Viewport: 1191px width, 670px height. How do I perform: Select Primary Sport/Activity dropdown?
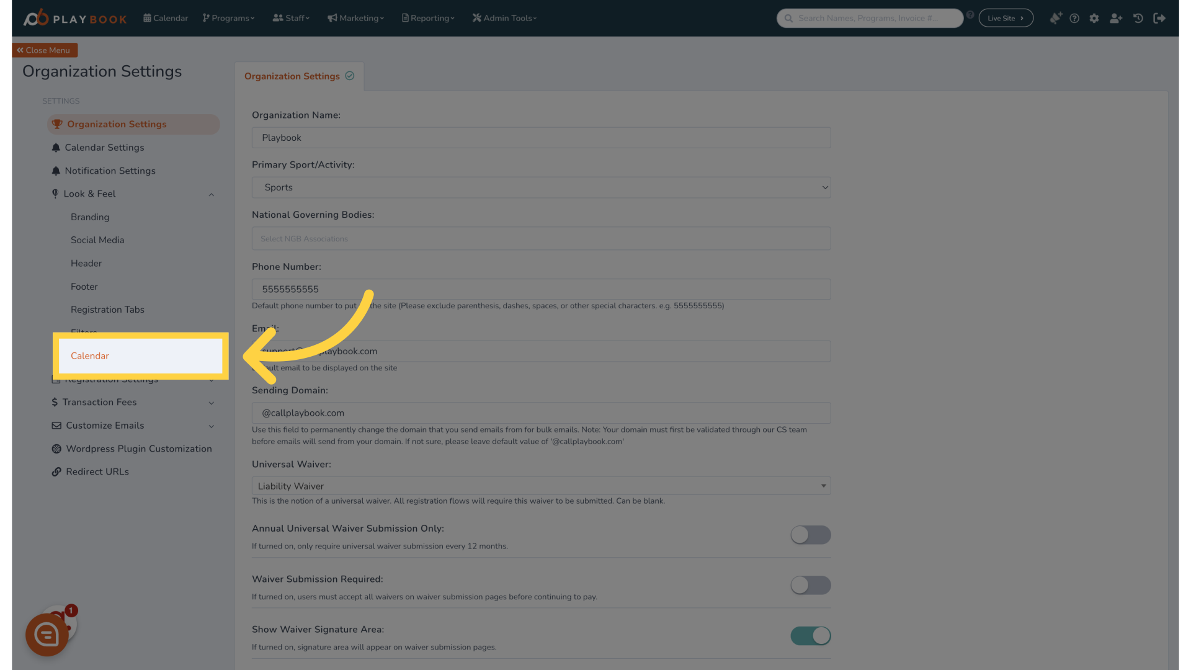[541, 187]
